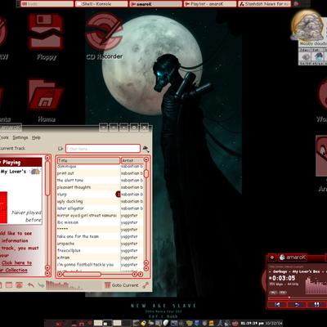Click the playlist vertical scrollbar thumb
This screenshot has width=327, height=327.
coord(146,173)
